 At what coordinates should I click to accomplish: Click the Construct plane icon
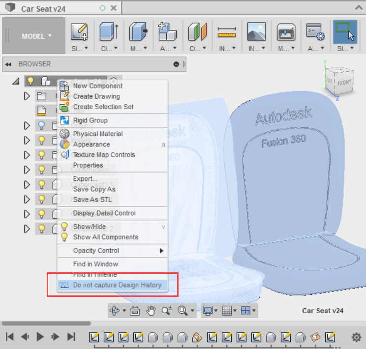197,31
